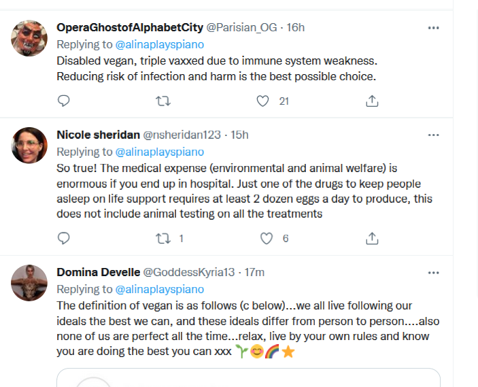Screen dimensions: 478x387
Task: Open Nicole sheridan's profile avatar
Action: tap(29, 146)
